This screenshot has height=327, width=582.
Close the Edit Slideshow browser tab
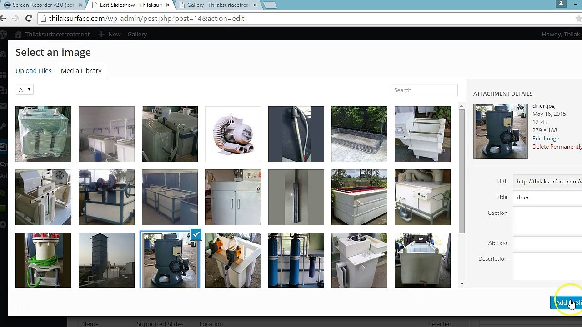click(167, 5)
